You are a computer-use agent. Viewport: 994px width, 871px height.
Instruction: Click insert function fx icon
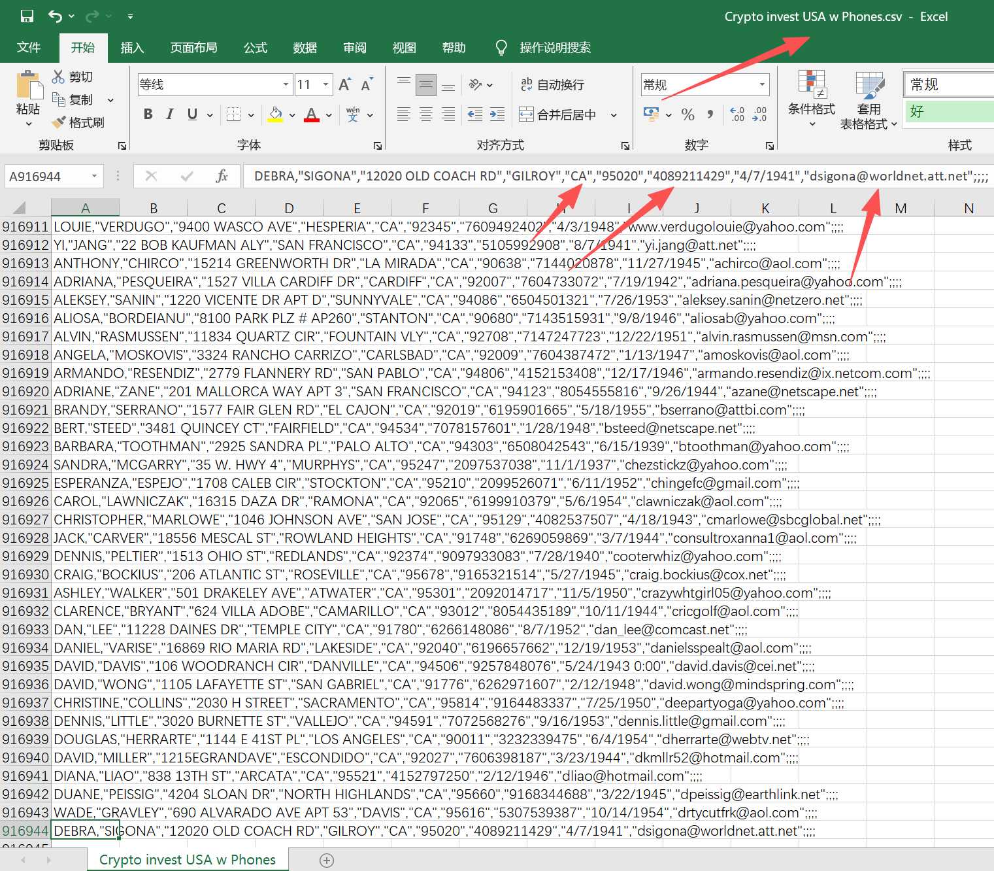point(222,176)
